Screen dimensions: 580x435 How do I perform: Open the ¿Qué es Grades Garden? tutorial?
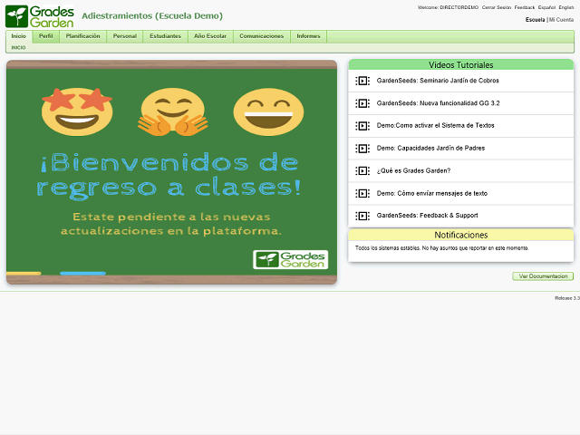click(x=413, y=171)
